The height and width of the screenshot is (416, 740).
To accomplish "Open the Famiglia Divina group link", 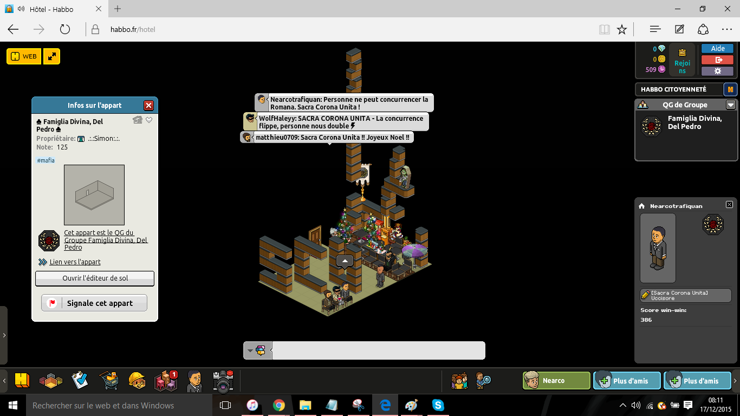I will pos(106,240).
